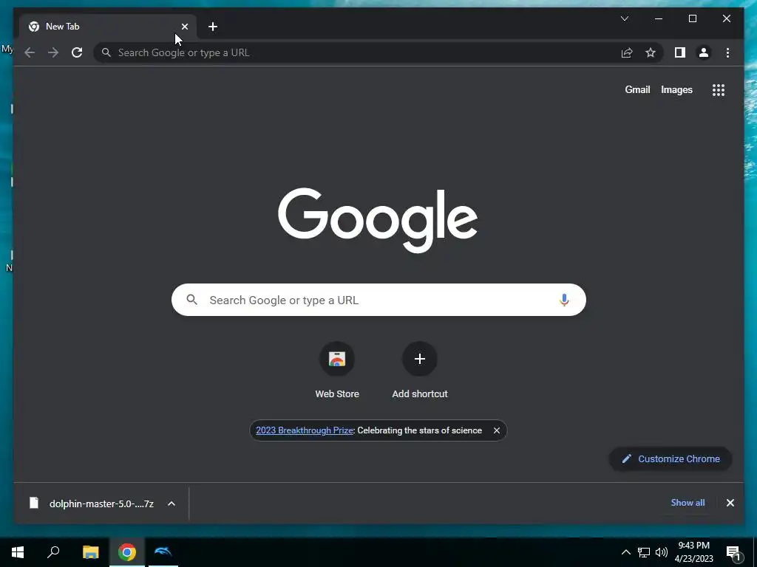
Task: Open Windows Start menu
Action: point(18,552)
